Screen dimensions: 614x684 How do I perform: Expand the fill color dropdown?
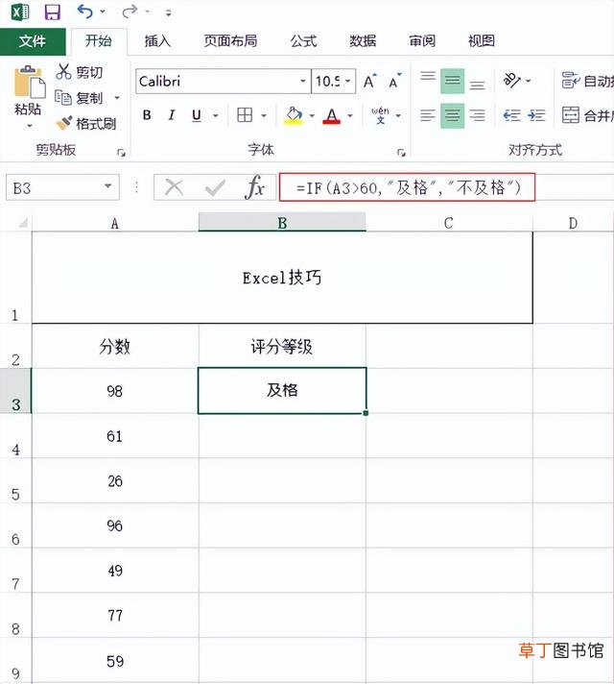tap(312, 115)
